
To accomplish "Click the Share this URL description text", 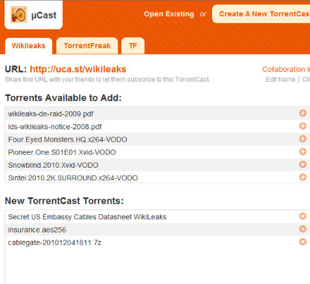I will (107, 80).
